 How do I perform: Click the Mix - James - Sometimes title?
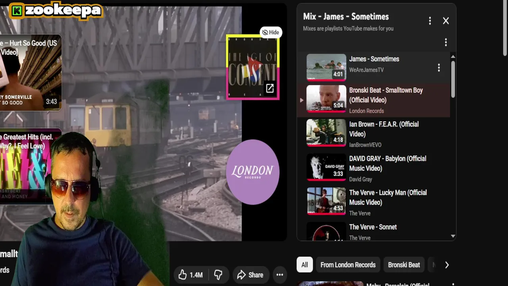click(346, 17)
